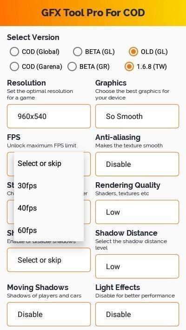This screenshot has width=186, height=330.
Task: Expand the Anti-aliasing dropdown
Action: pos(137,164)
